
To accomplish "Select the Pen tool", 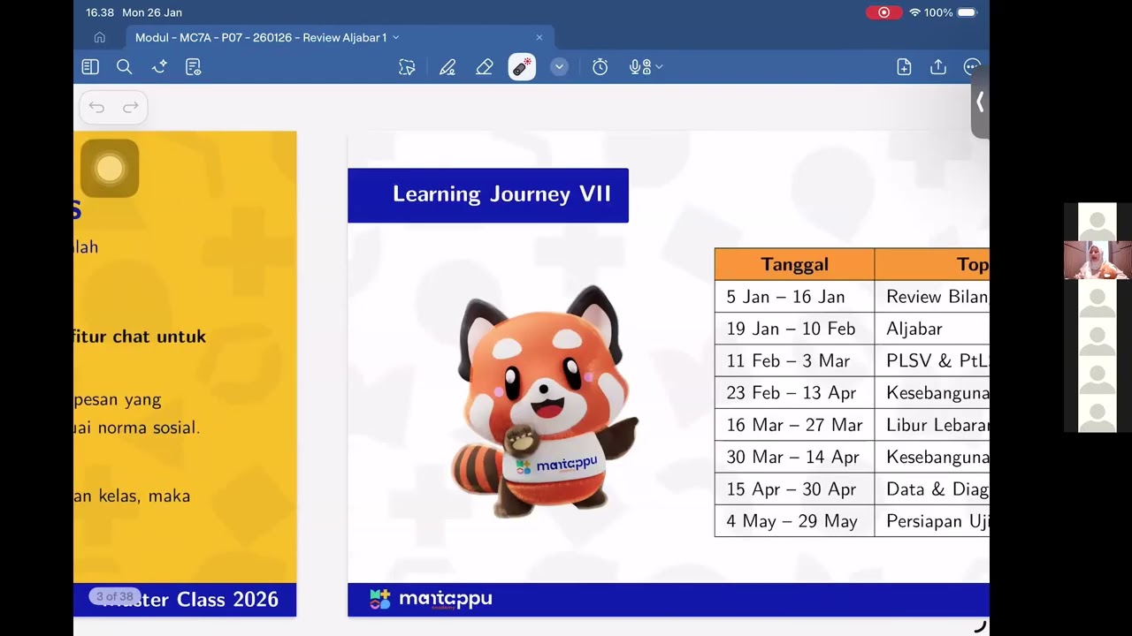I will click(x=447, y=67).
